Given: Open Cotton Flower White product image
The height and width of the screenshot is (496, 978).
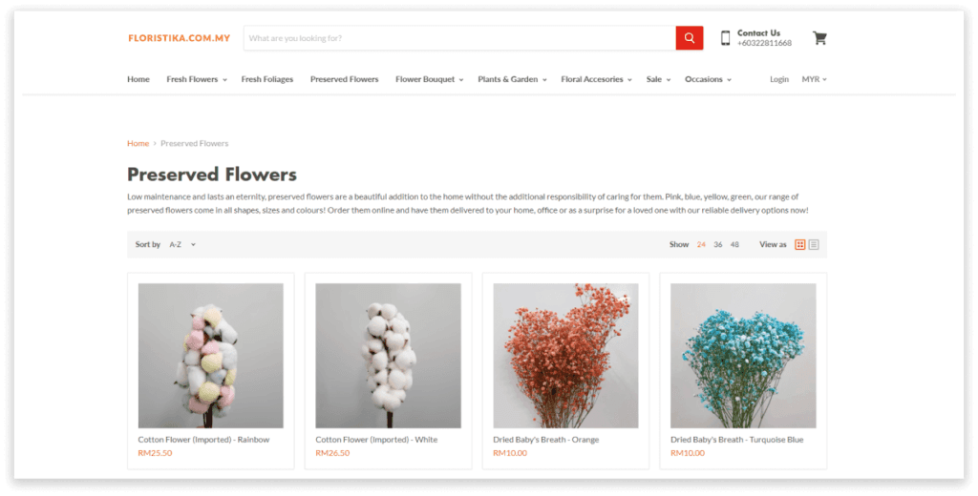Looking at the screenshot, I should pyautogui.click(x=388, y=356).
